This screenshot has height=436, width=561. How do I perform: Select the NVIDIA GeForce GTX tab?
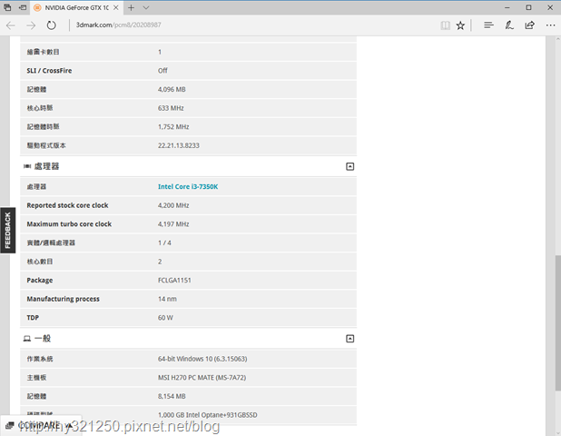pyautogui.click(x=77, y=7)
